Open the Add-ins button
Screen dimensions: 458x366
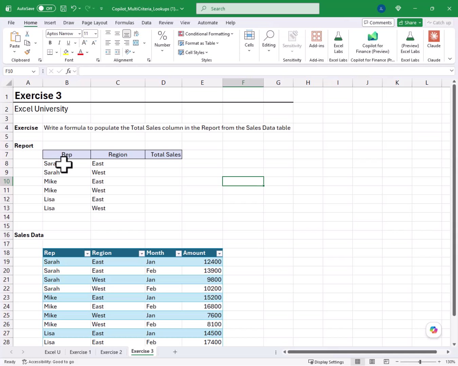coord(317,39)
